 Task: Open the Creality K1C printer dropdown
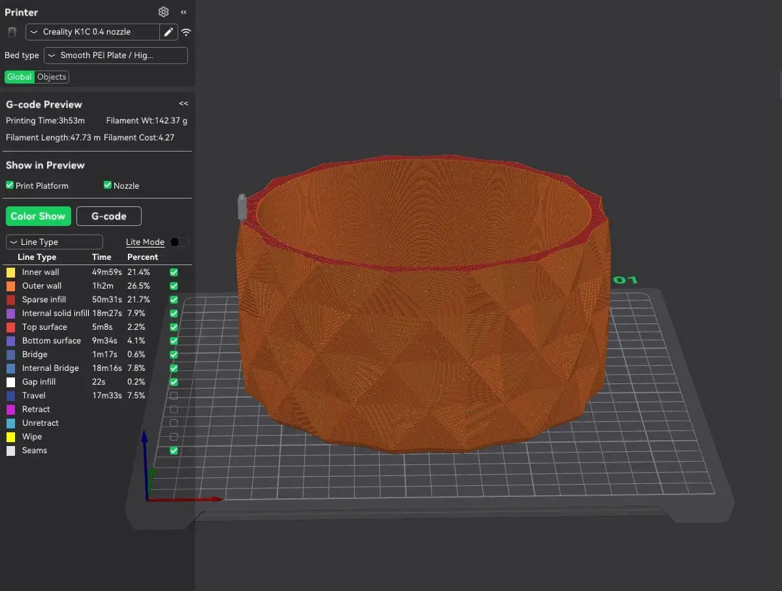tap(92, 32)
